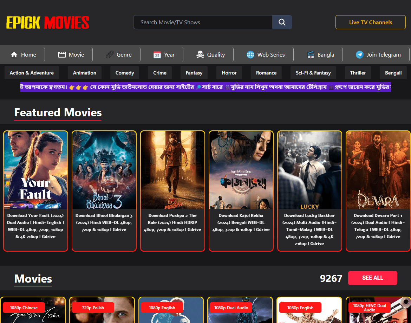Click the Quality skull icon
411x323 pixels.
click(200, 54)
